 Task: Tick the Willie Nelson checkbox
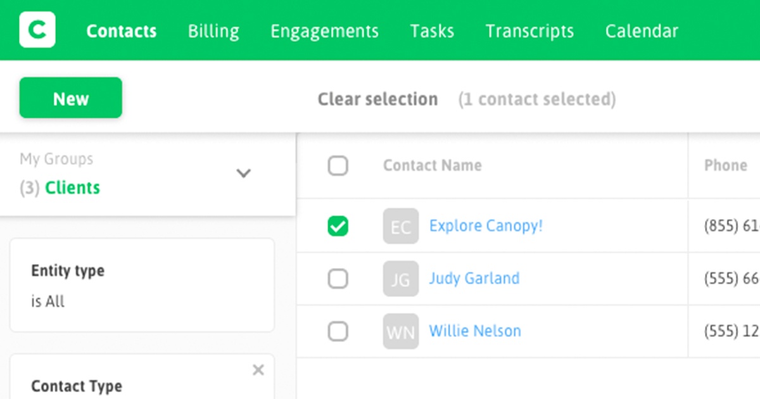point(338,331)
